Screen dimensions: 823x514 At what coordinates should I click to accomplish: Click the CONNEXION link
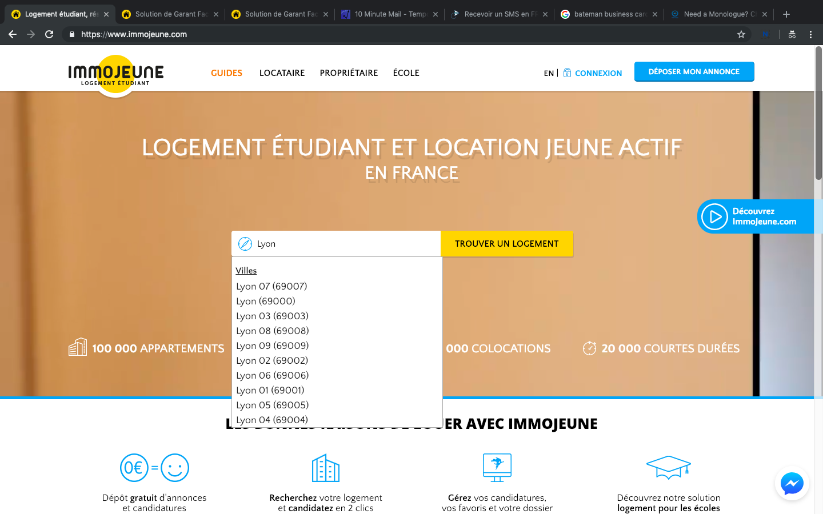pos(598,73)
